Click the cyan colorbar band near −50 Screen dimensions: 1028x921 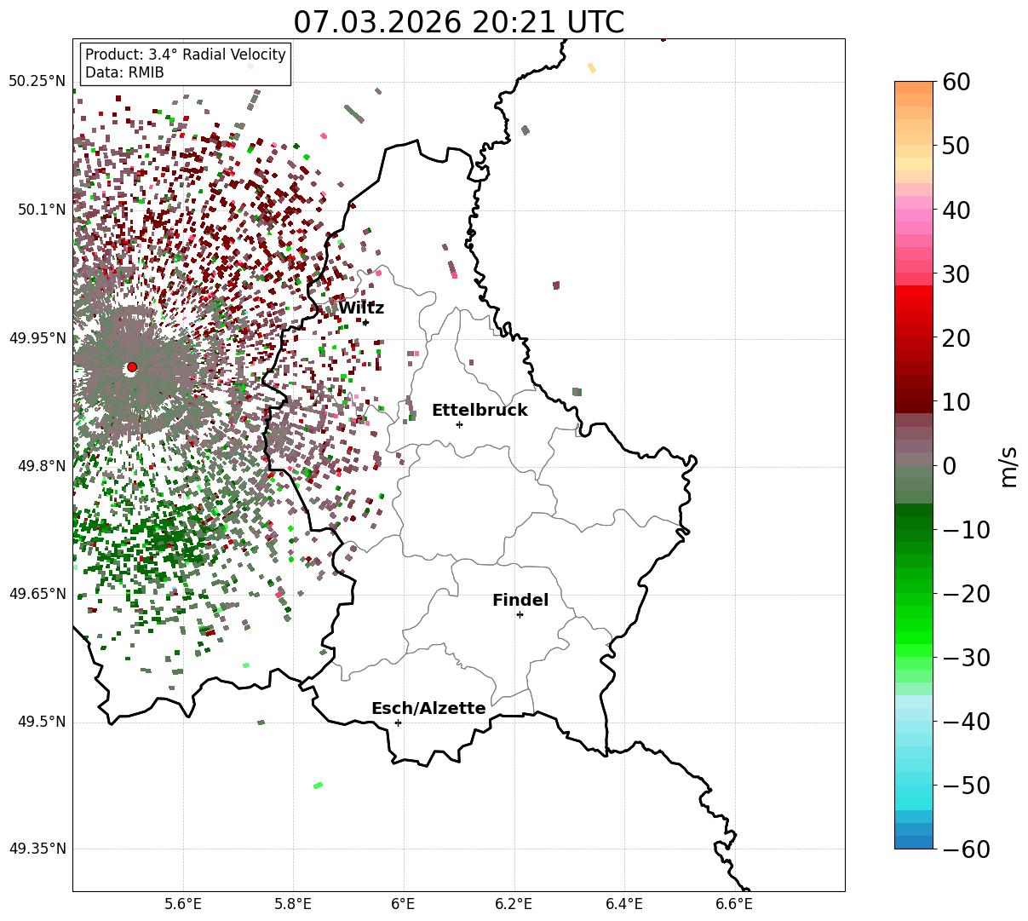click(x=914, y=785)
